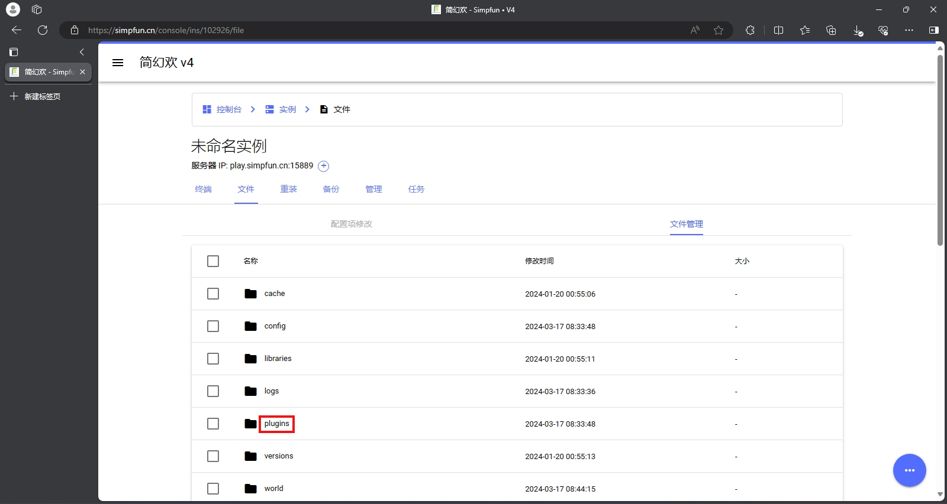947x504 pixels.
Task: Open the versions folder icon
Action: pyautogui.click(x=250, y=456)
